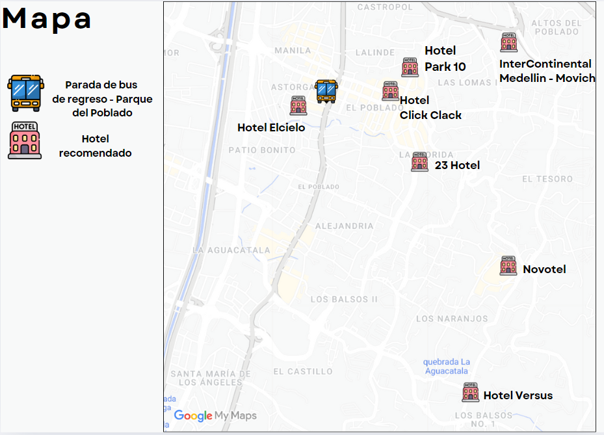The height and width of the screenshot is (435, 604).
Task: Click the ASTORGA neighborhood name
Action: point(293,87)
